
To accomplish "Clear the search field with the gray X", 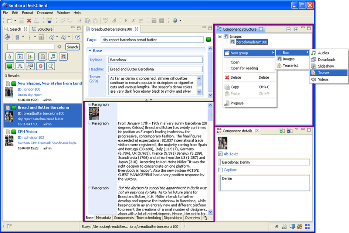I will tap(60, 47).
